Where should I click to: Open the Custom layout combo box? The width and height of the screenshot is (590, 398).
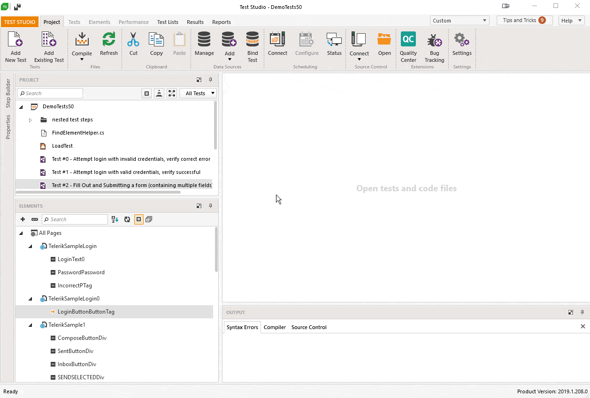click(x=460, y=21)
